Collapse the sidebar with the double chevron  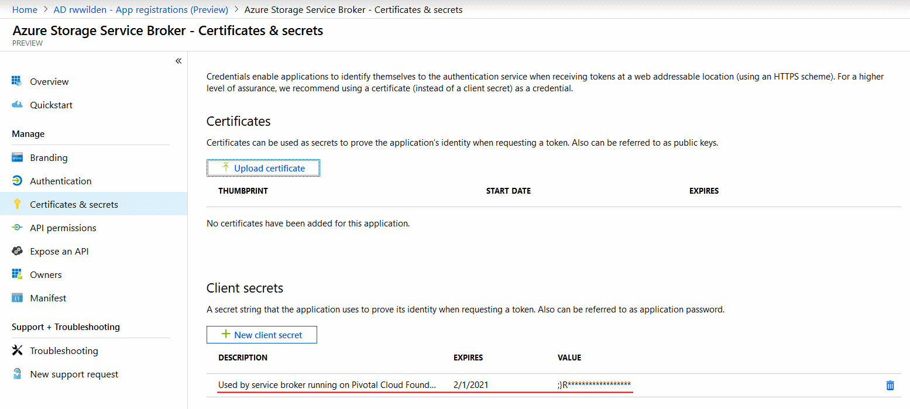178,61
